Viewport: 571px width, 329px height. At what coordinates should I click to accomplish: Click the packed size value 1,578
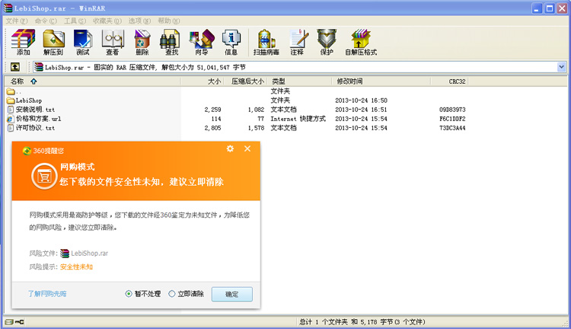tap(256, 128)
